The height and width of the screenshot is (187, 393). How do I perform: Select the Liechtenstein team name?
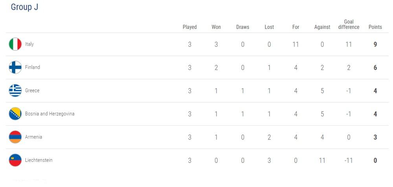click(x=39, y=160)
